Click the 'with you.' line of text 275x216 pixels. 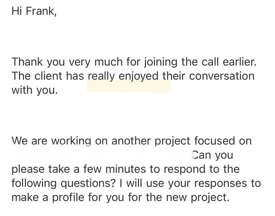tap(34, 90)
